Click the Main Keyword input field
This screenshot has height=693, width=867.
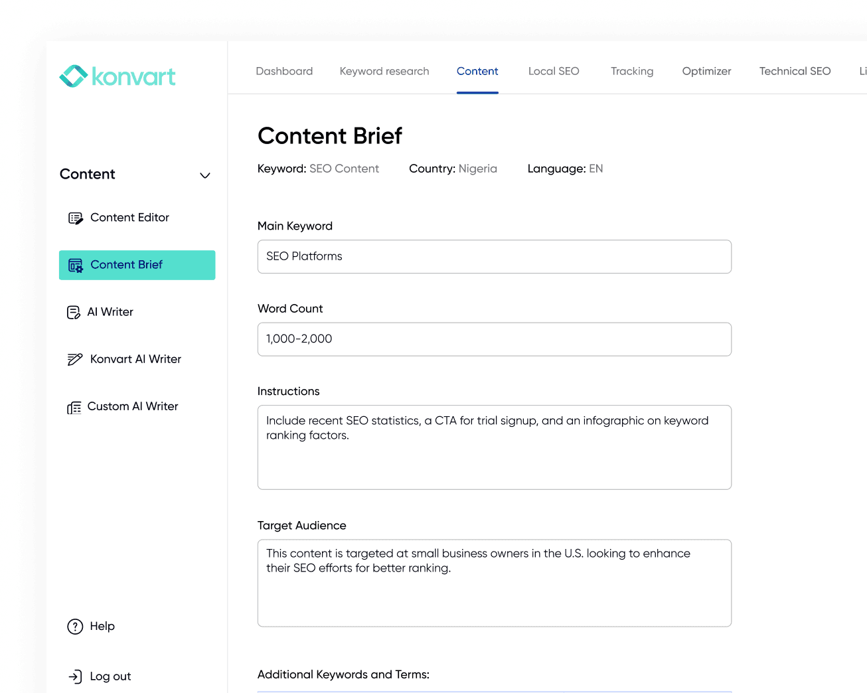pyautogui.click(x=494, y=256)
